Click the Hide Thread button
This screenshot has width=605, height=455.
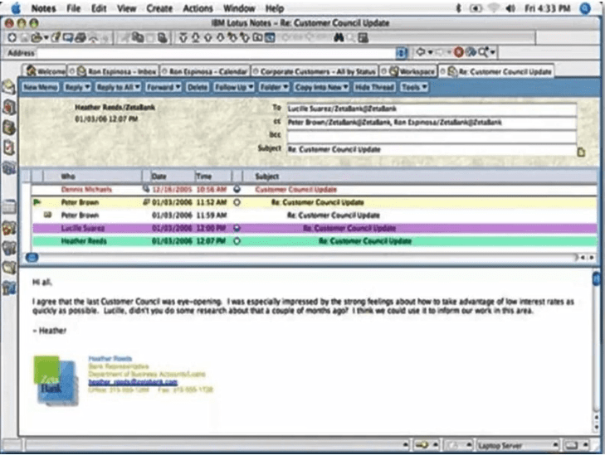(x=374, y=86)
